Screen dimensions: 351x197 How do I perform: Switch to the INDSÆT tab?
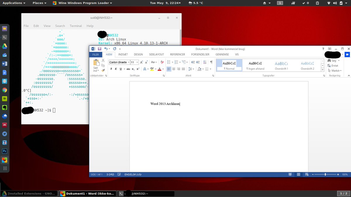123,55
